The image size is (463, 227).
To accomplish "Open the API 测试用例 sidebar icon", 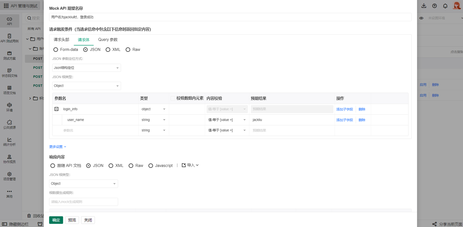I will point(9,36).
